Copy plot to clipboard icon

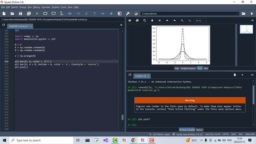coord(145,20)
